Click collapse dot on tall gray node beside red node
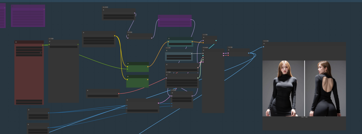Viewport: 362px width, 134px height. [50, 41]
